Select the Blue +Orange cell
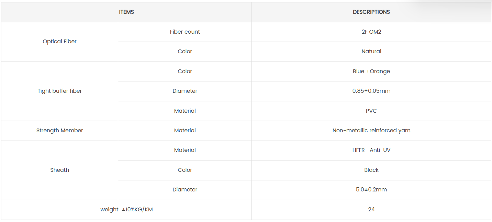 [x=371, y=71]
